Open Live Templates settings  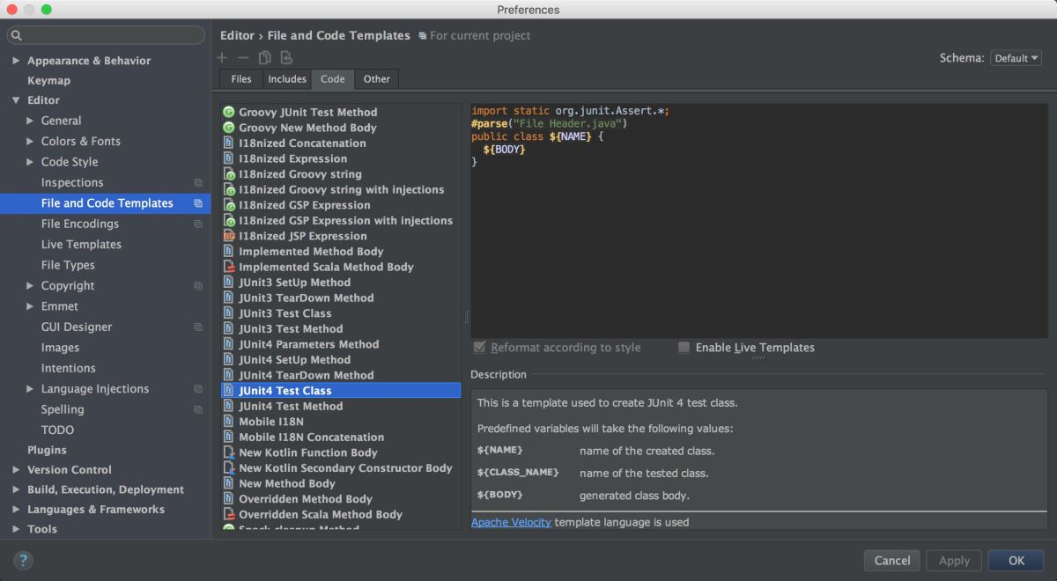81,245
